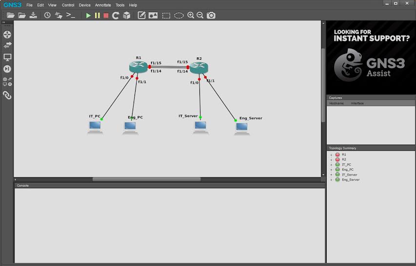416x266 pixels.
Task: Expand the device sidebar arrows
Action: pos(4,22)
